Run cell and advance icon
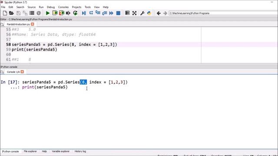 click(62, 13)
